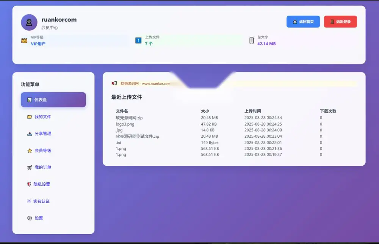Click timestamp 2025-08-28 00:24:34
Image resolution: width=379 pixels, height=244 pixels.
point(263,118)
